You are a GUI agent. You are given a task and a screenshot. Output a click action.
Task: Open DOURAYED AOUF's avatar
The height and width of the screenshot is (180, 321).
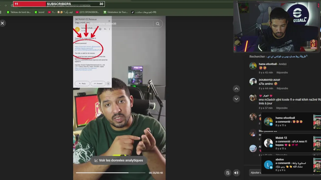(253, 81)
